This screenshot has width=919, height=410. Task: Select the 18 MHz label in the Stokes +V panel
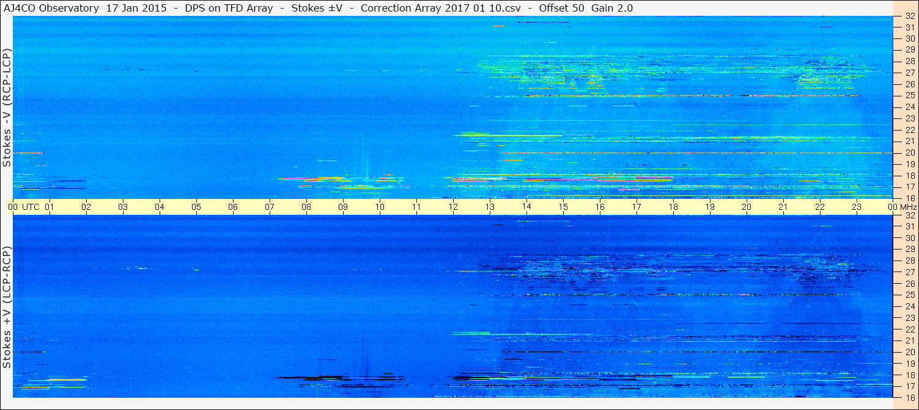pos(909,375)
